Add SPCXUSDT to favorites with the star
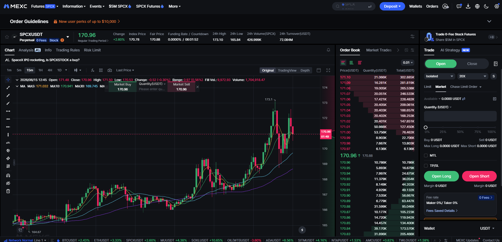 [x=7, y=37]
